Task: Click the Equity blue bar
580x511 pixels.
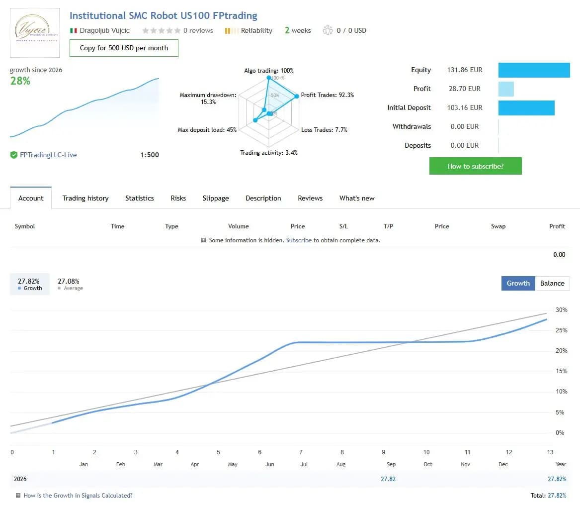Action: pyautogui.click(x=534, y=70)
